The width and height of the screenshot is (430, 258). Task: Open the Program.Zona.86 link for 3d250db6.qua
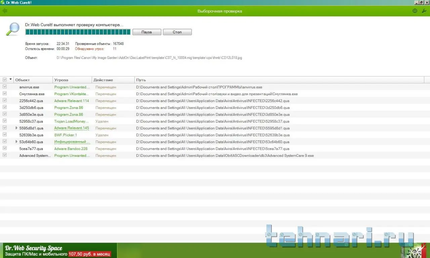click(69, 108)
